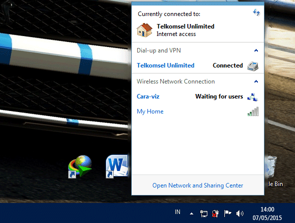
Task: Open the Internet Download Manager desktop shortcut
Action: (x=80, y=166)
